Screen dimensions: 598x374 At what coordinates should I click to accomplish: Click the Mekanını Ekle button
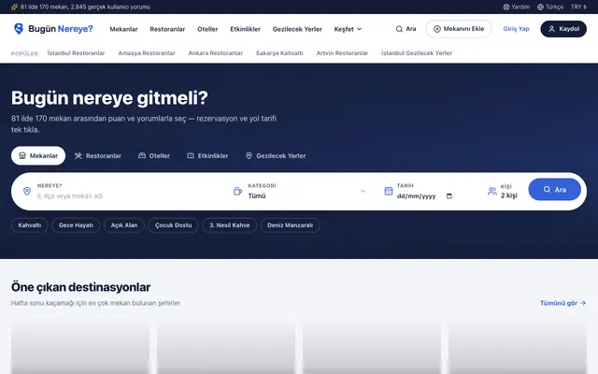[459, 29]
